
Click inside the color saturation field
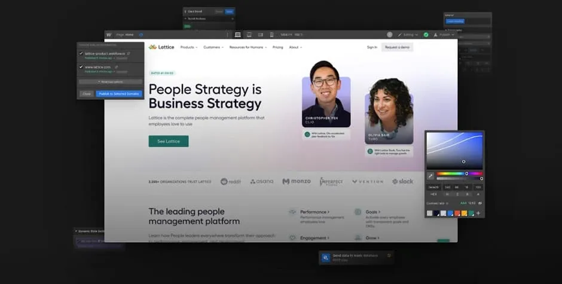[454, 151]
